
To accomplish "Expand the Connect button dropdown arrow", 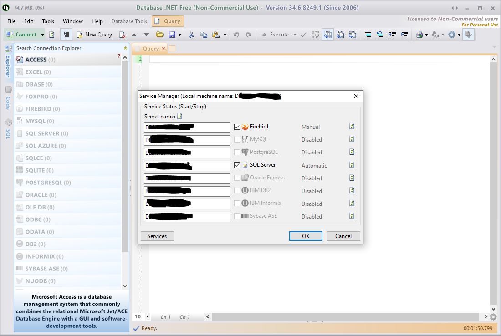I will (42, 35).
